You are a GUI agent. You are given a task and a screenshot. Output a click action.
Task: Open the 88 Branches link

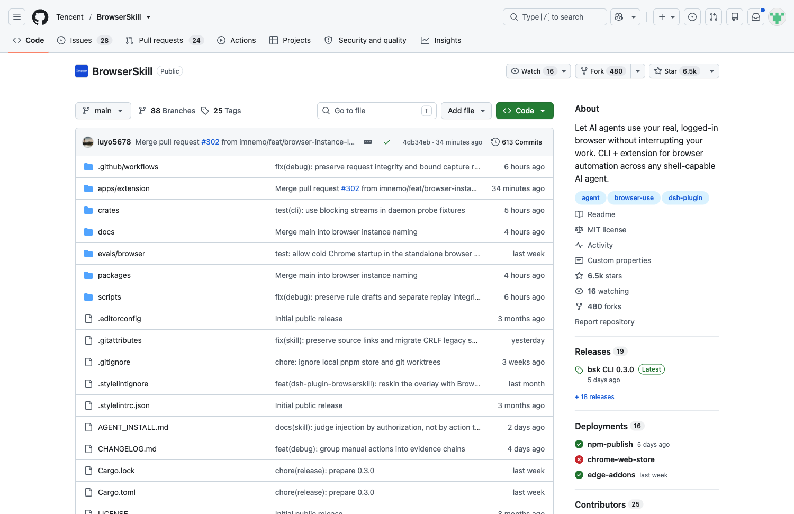point(167,111)
